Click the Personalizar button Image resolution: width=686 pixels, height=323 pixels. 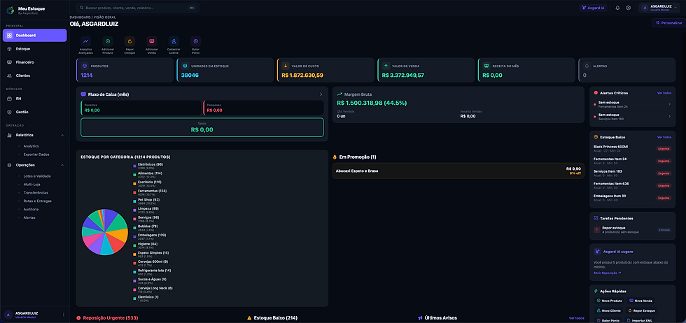coord(668,23)
